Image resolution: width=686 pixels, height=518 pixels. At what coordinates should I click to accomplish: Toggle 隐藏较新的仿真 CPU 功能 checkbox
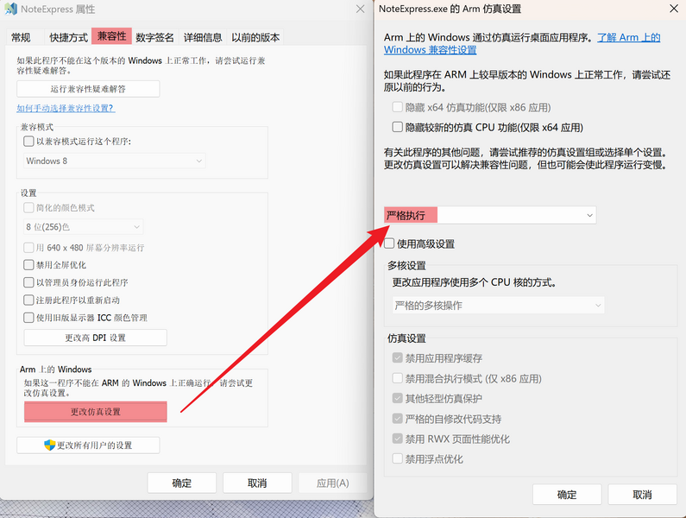coord(397,128)
